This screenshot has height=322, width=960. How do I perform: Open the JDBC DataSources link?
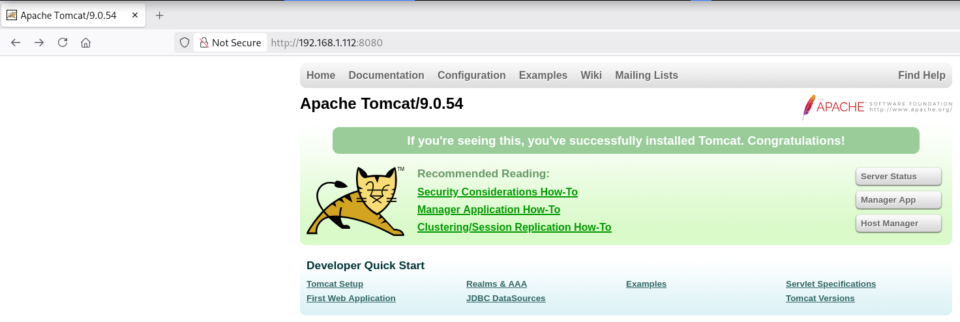click(x=505, y=299)
